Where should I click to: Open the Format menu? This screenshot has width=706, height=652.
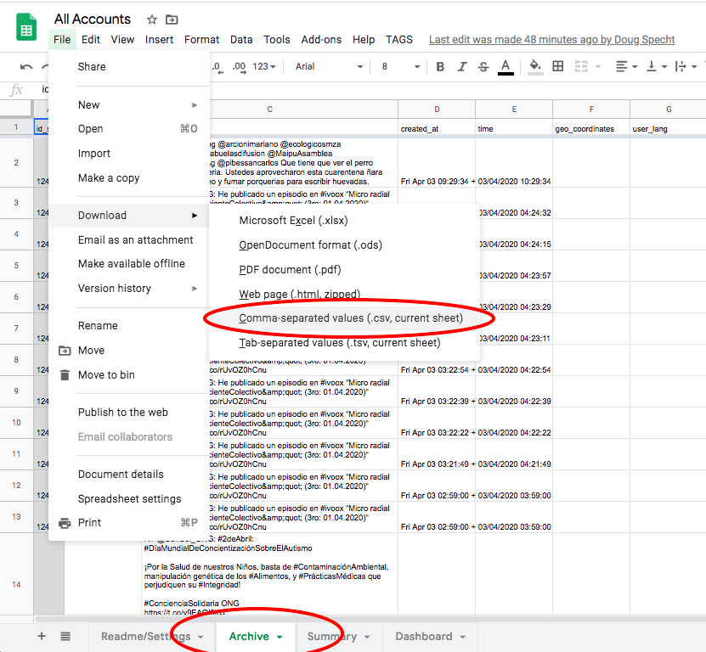click(201, 40)
